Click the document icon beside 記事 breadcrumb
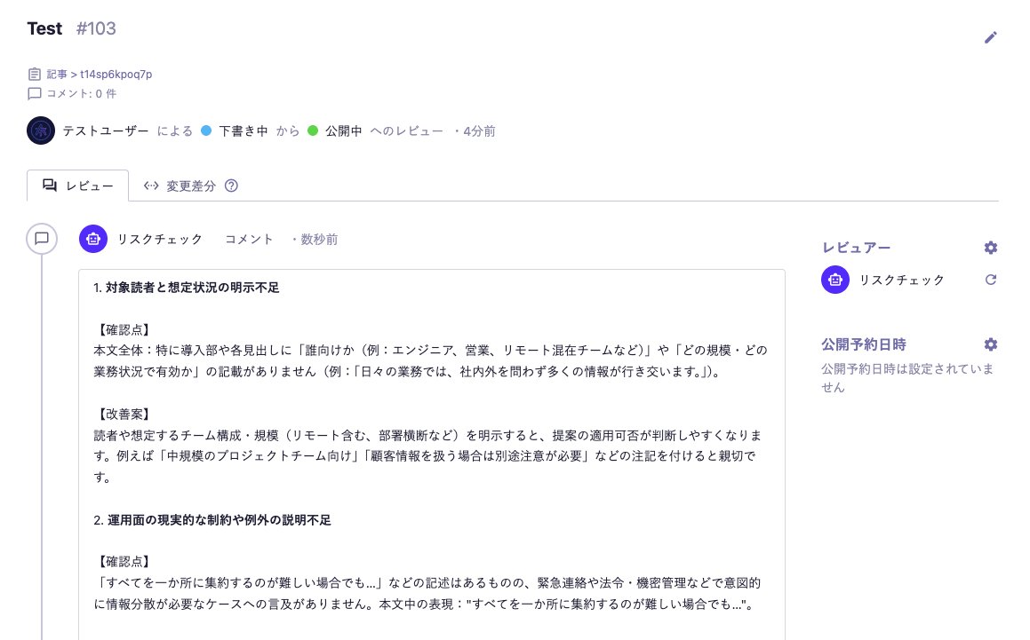 (x=33, y=74)
